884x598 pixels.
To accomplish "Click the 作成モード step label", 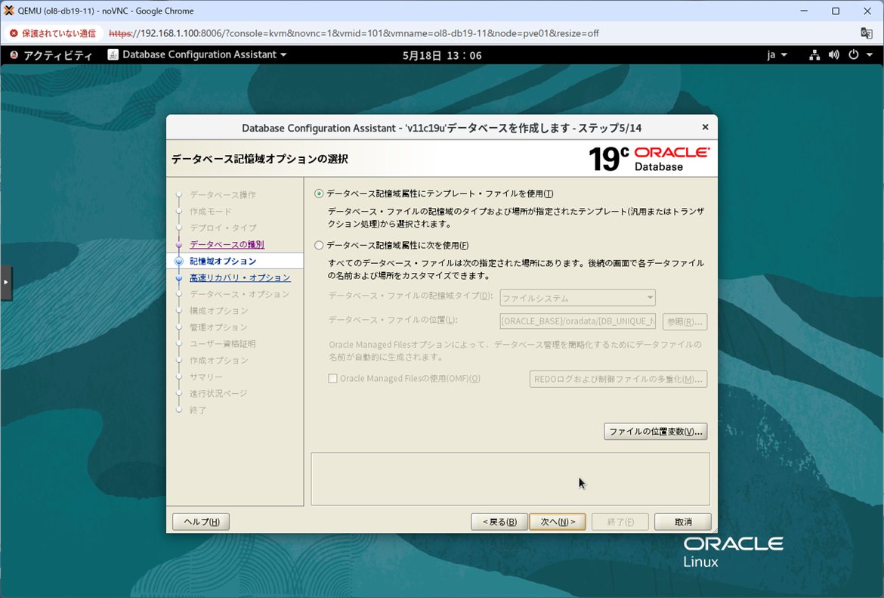I will 210,211.
